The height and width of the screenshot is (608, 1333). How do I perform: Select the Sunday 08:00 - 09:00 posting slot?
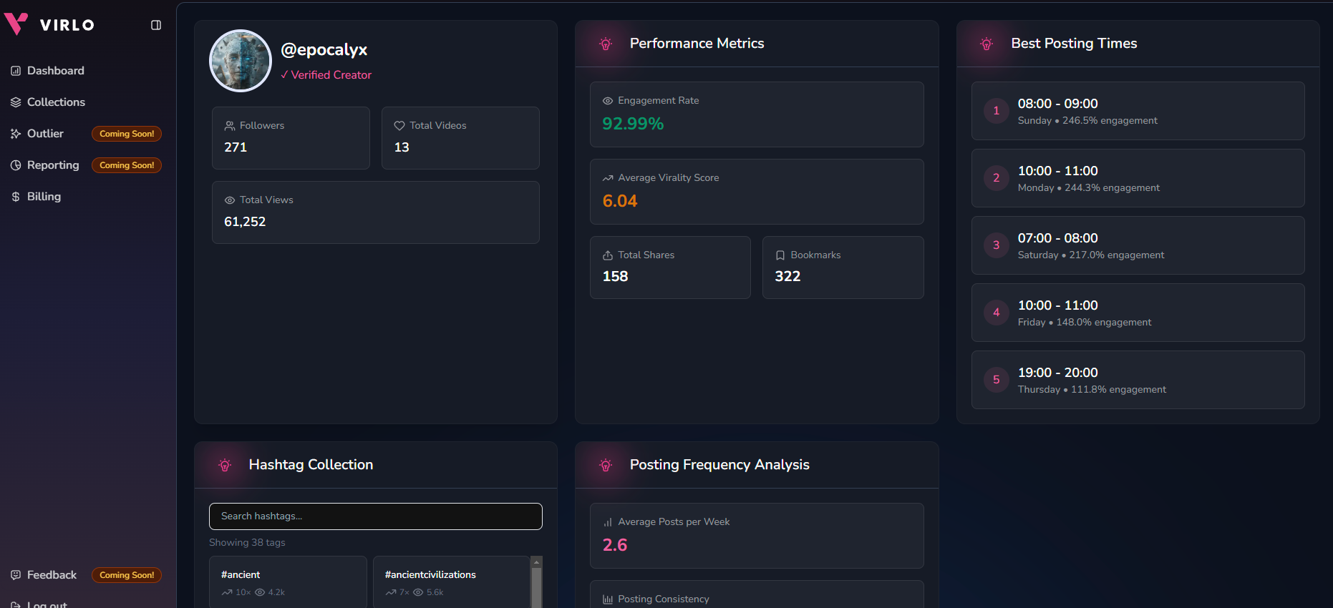[1138, 111]
